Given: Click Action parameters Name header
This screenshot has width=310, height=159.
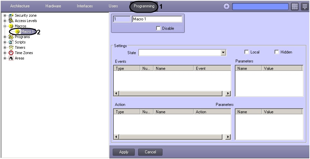Looking at the screenshot, I should 248,112.
